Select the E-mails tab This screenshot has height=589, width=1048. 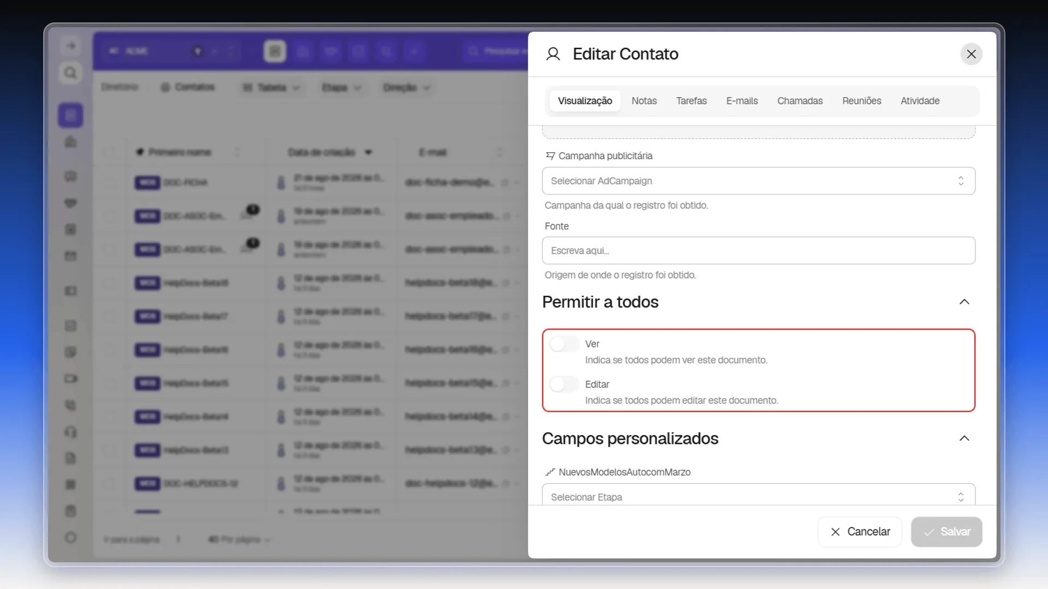click(x=742, y=101)
